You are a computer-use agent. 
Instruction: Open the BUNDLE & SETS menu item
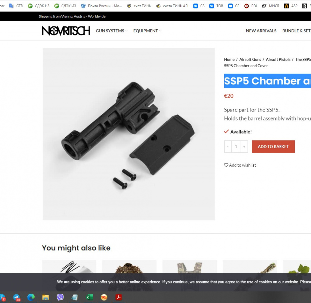click(x=296, y=31)
